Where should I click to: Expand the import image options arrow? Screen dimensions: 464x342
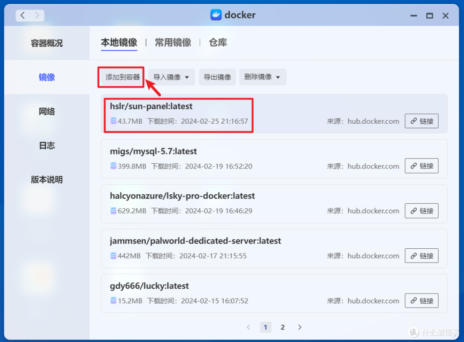click(186, 77)
